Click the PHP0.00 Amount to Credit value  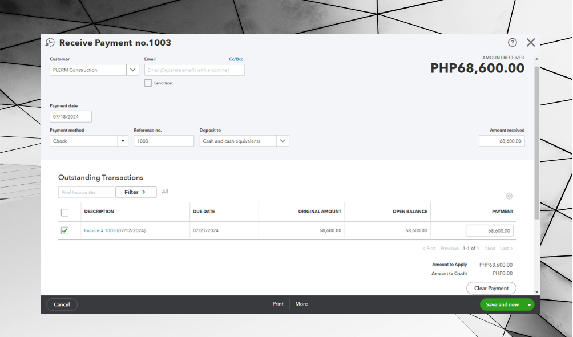point(502,273)
